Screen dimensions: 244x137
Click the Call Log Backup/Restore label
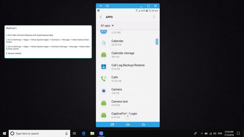pos(128,65)
